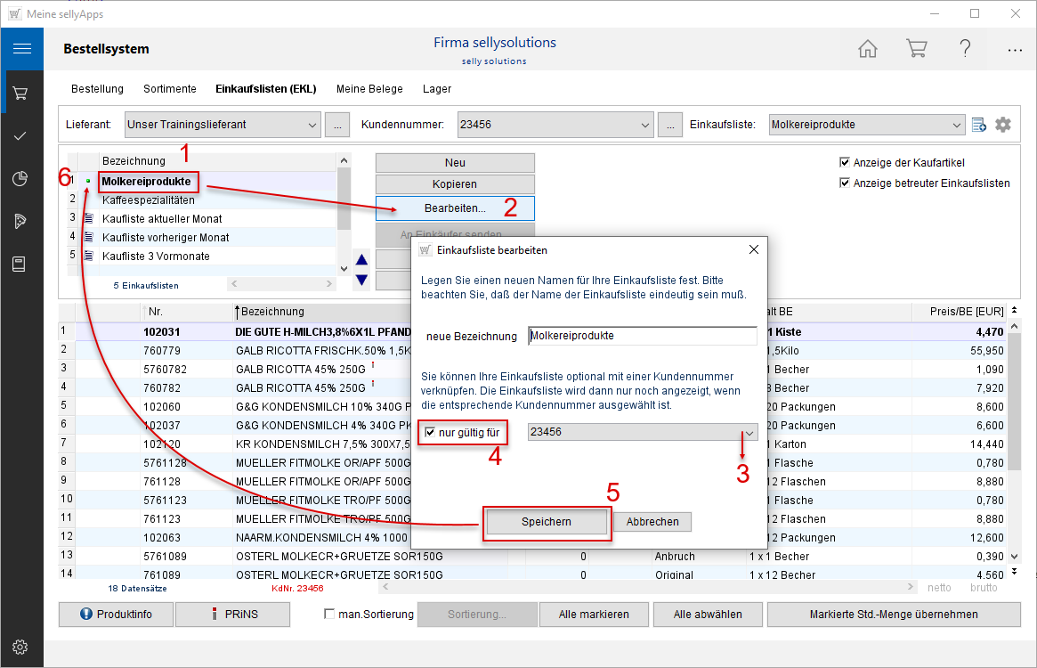1037x668 pixels.
Task: Open the Kundennummer dropdown in the dialog
Action: pyautogui.click(x=749, y=433)
